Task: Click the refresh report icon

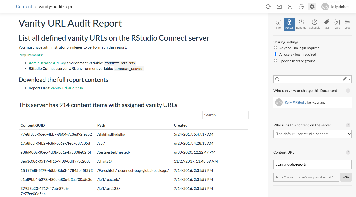Action: tap(268, 7)
